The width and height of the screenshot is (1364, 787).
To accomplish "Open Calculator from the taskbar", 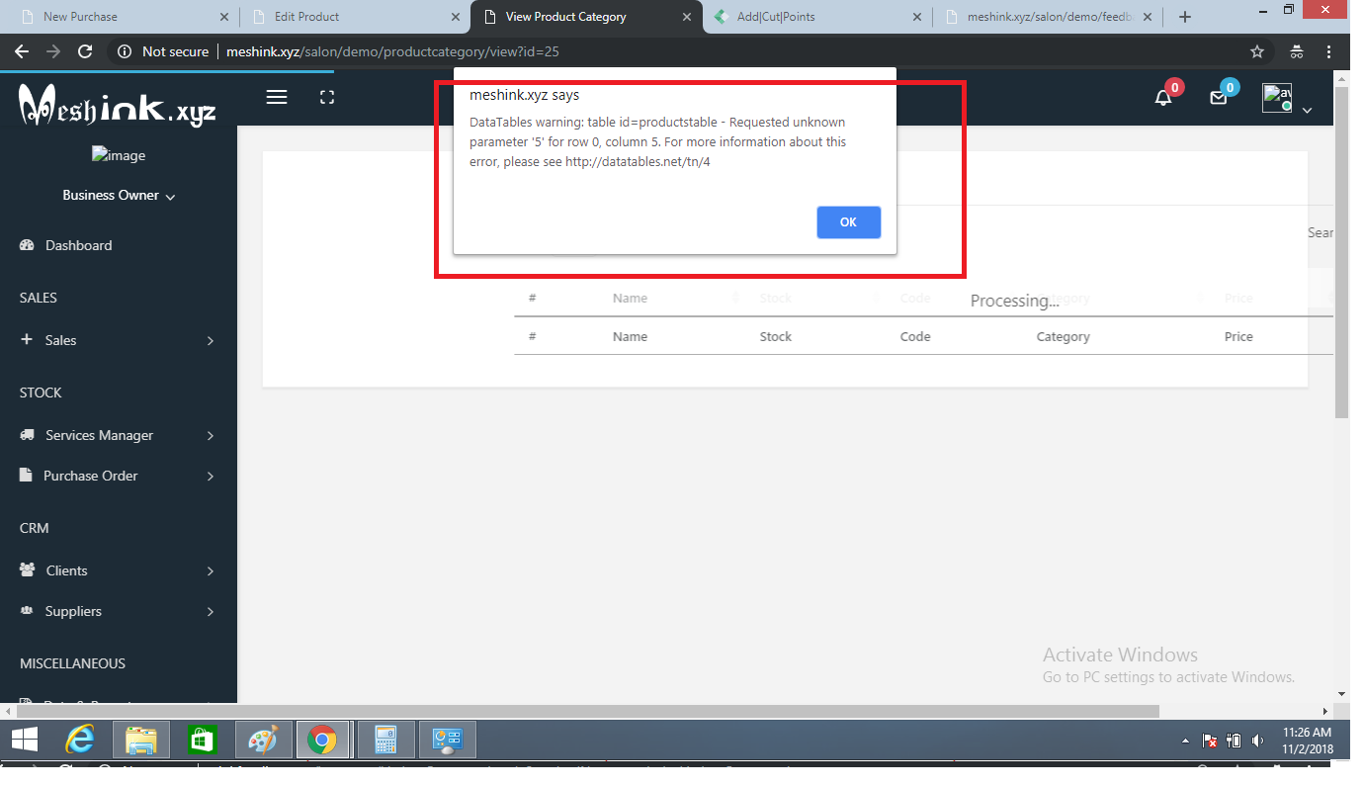I will pos(386,739).
